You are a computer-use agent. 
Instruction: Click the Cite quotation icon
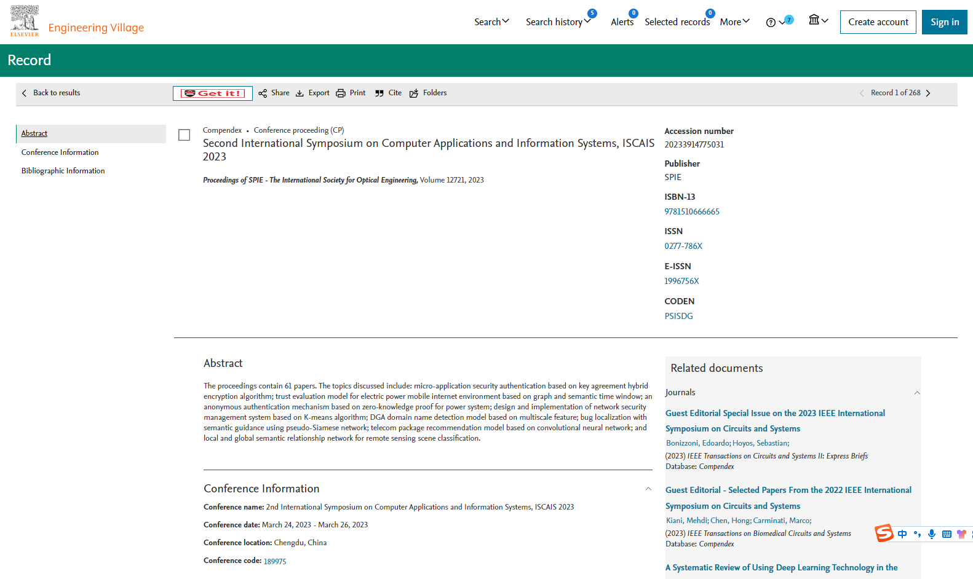[379, 93]
